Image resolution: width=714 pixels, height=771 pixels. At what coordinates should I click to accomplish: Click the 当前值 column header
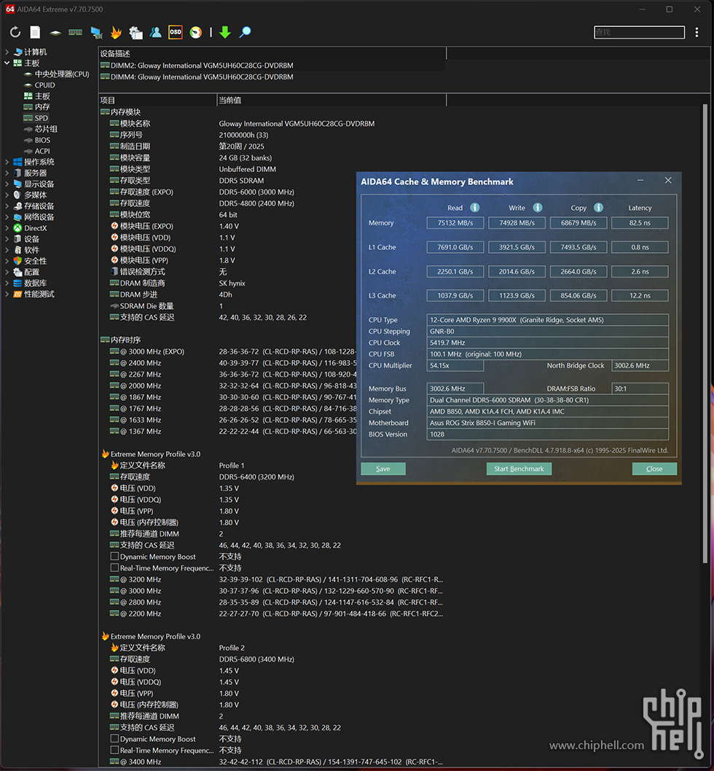pyautogui.click(x=331, y=101)
